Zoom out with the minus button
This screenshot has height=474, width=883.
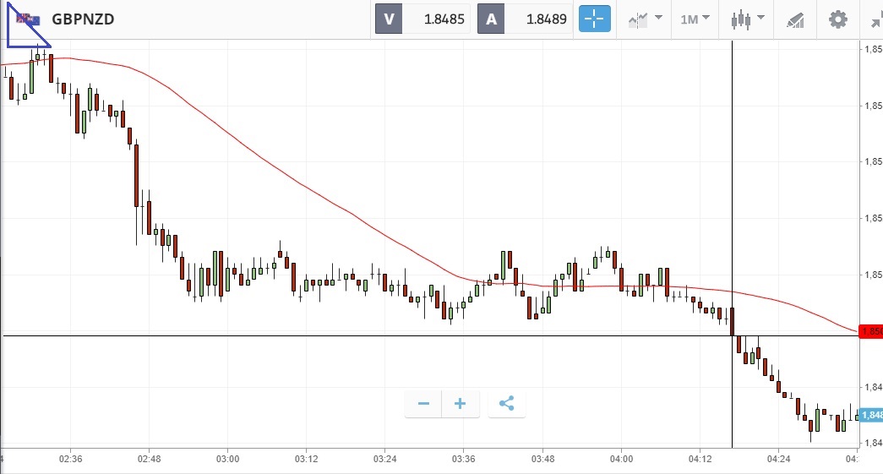pyautogui.click(x=424, y=404)
